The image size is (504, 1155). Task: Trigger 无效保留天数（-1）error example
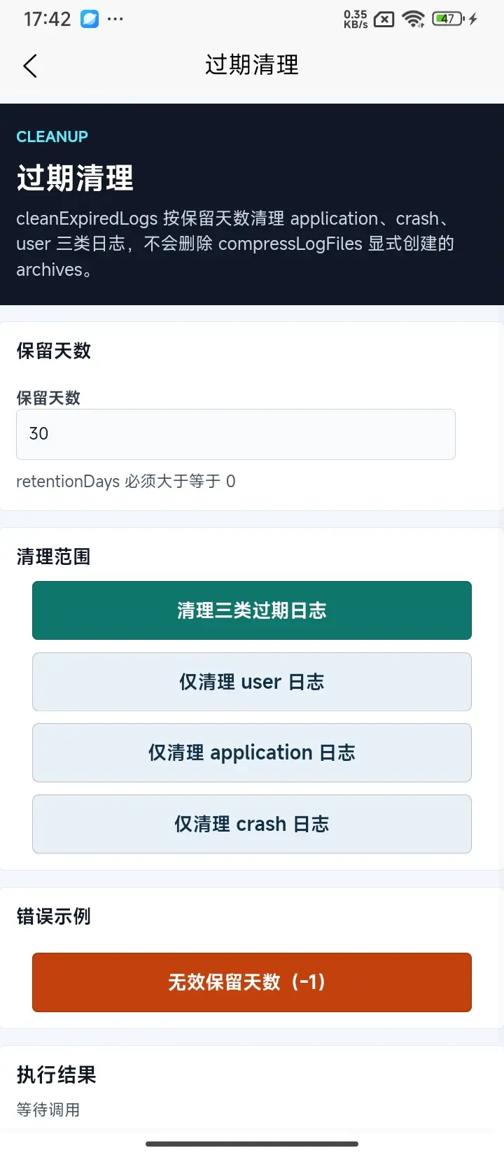click(252, 982)
